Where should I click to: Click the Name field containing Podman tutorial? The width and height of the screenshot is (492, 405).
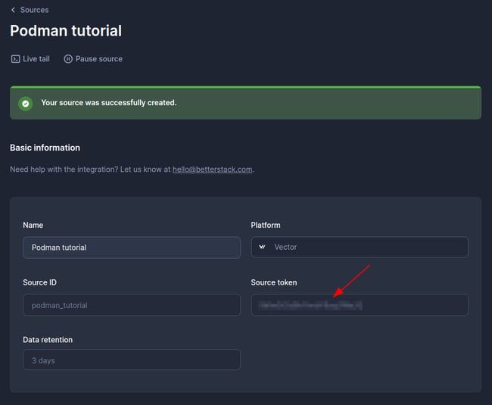point(131,248)
